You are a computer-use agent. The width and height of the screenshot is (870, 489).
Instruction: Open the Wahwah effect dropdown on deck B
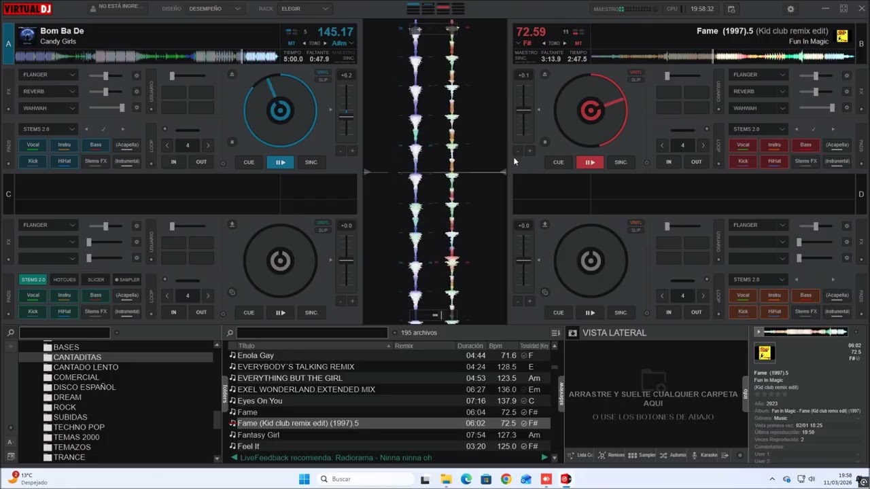[x=759, y=108]
